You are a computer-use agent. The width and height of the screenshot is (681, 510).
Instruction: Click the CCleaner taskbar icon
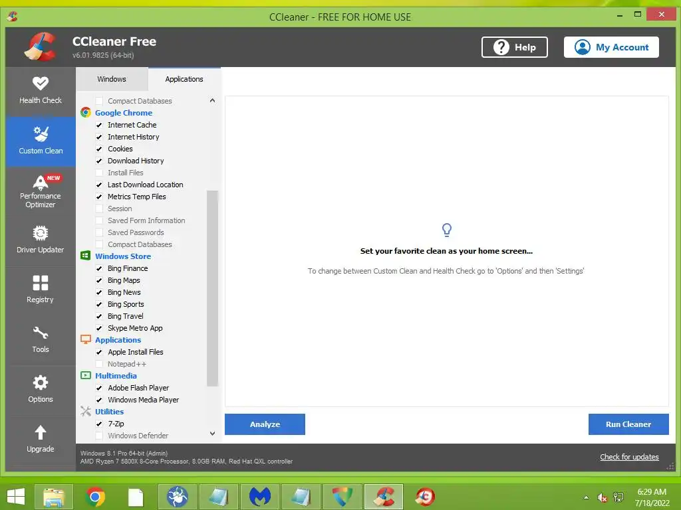pyautogui.click(x=384, y=497)
